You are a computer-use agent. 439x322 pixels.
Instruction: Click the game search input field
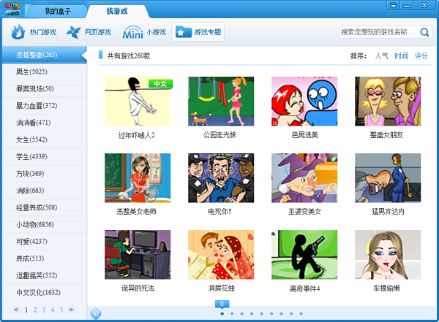pos(378,32)
